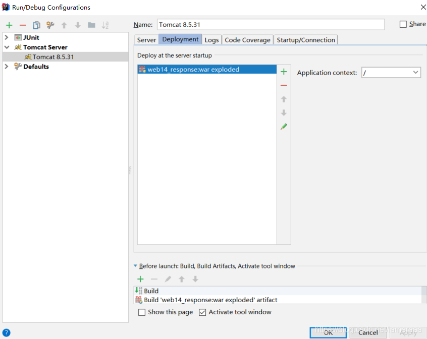This screenshot has height=339, width=427.
Task: Edit configuration templates with wrench icon
Action: [x=49, y=25]
